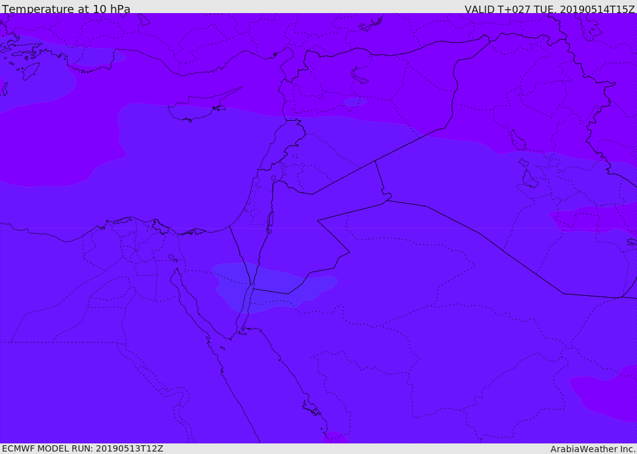This screenshot has width=637, height=454.
Task: Click the 'VALID T+027 TUE. 20190514T15Z' label
Action: 550,9
